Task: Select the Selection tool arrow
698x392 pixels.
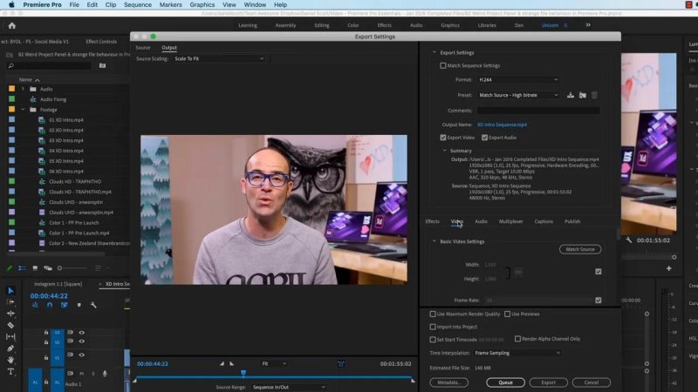Action: 10,291
